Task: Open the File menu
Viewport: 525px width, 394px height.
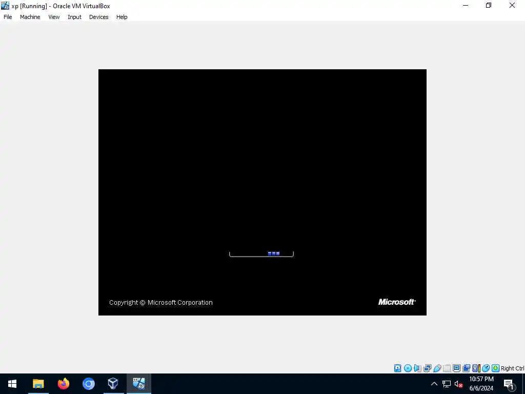Action: tap(8, 17)
